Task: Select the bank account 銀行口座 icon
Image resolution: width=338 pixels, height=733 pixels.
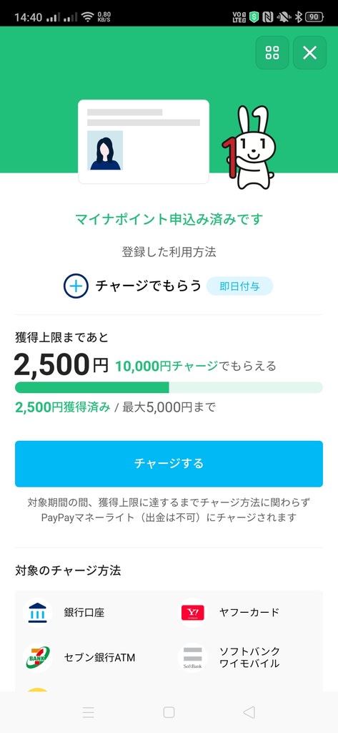Action: point(37,613)
